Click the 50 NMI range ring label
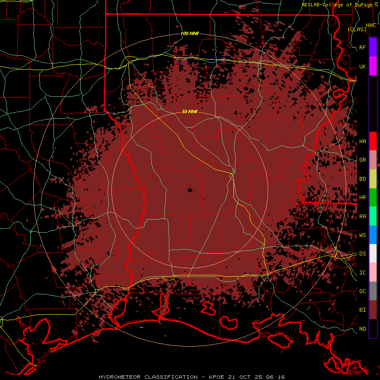Image resolution: width=380 pixels, height=380 pixels. click(190, 111)
